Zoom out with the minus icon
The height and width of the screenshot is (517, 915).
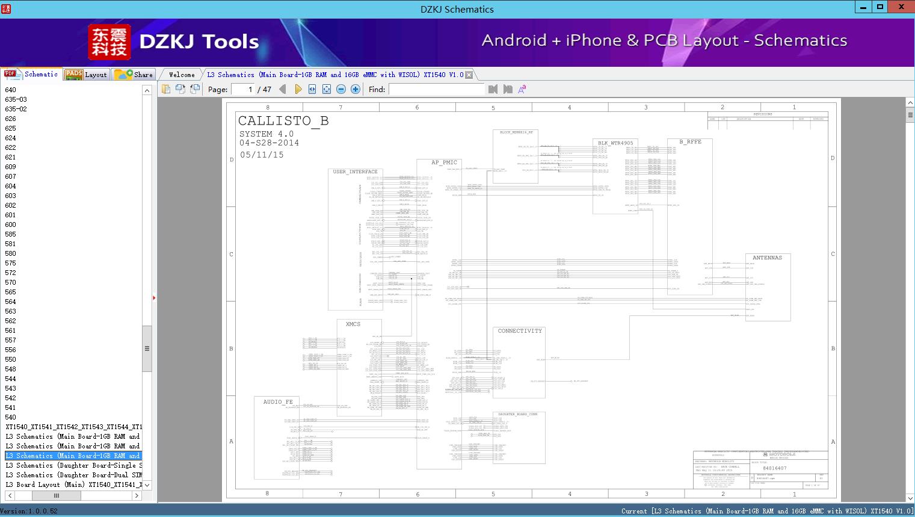[x=341, y=89]
